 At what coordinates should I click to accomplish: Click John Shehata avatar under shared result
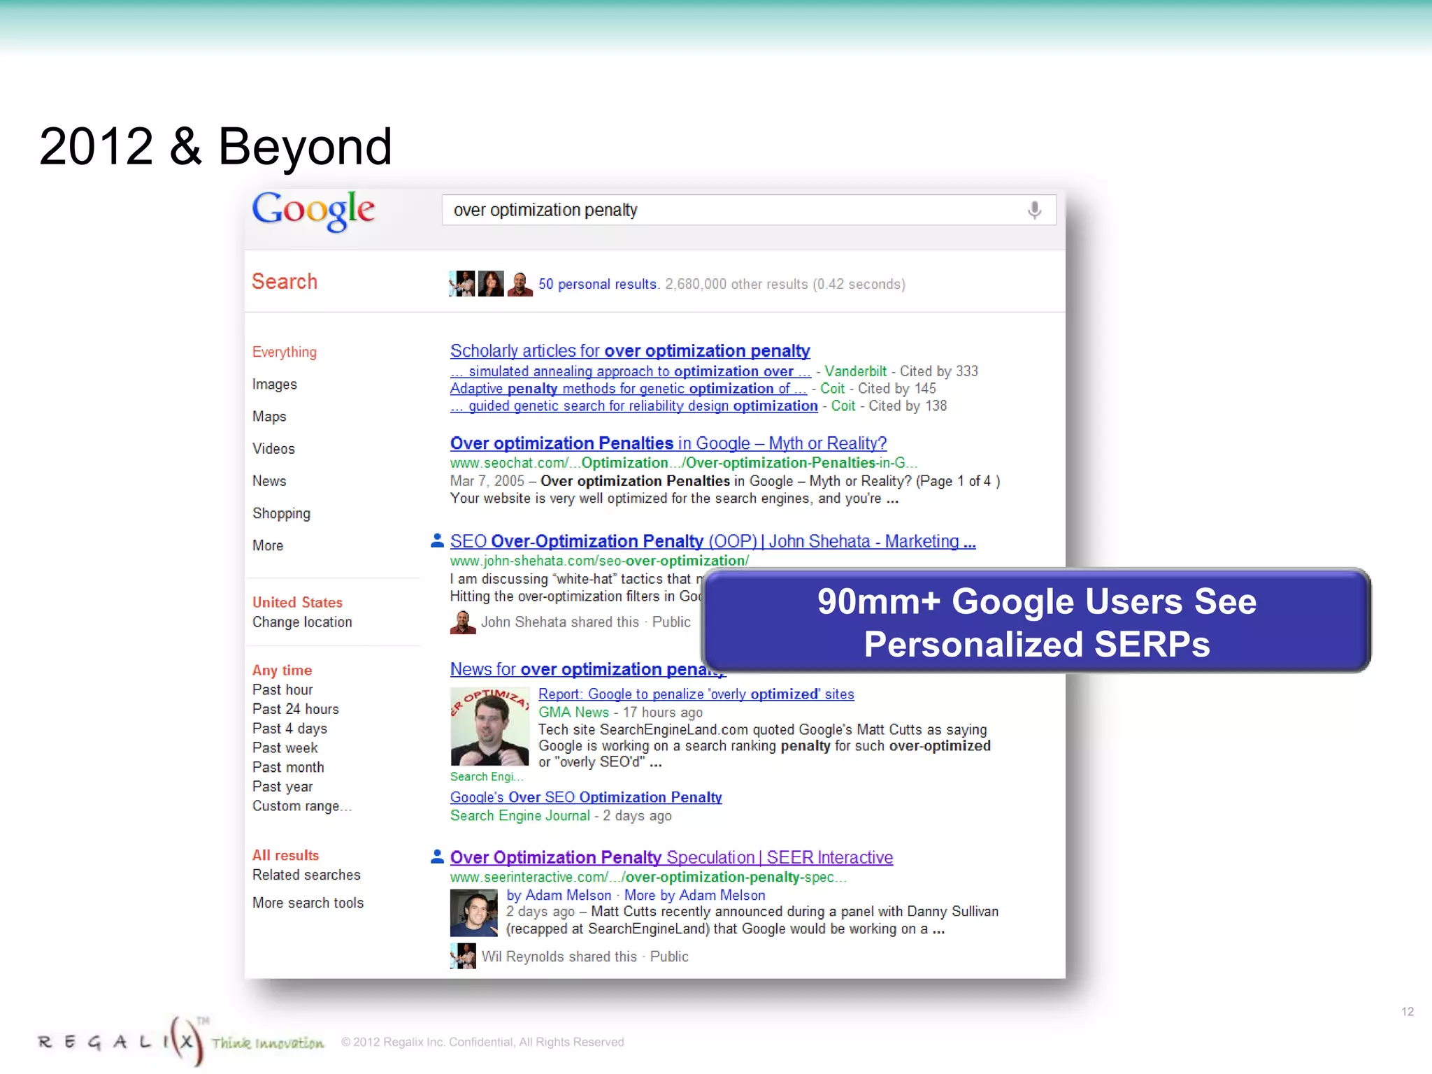(x=462, y=622)
